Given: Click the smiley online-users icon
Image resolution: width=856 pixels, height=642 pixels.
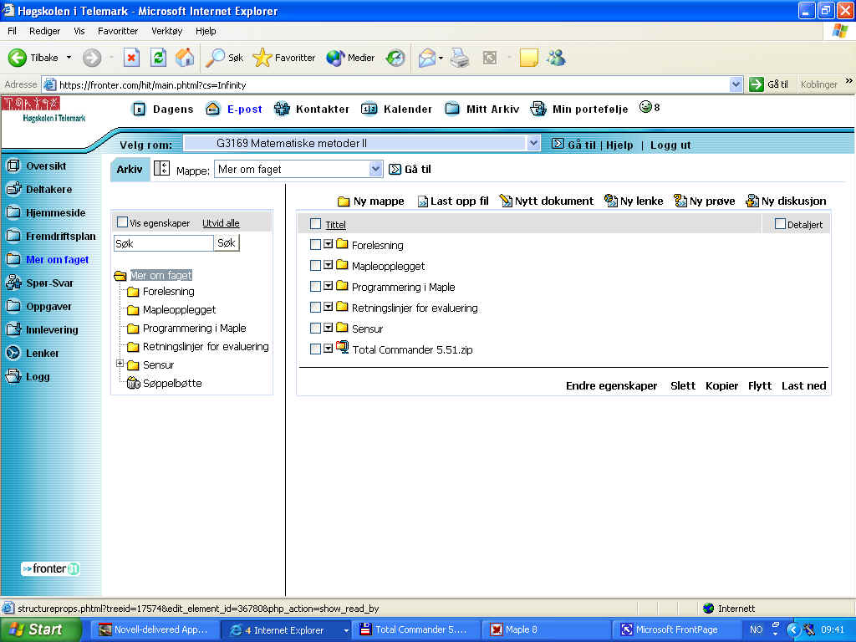Looking at the screenshot, I should tap(645, 107).
